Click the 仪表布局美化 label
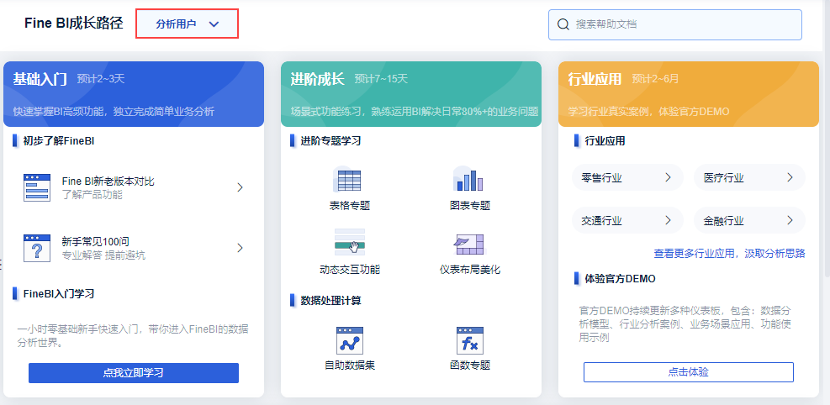This screenshot has height=405, width=830. 469,270
